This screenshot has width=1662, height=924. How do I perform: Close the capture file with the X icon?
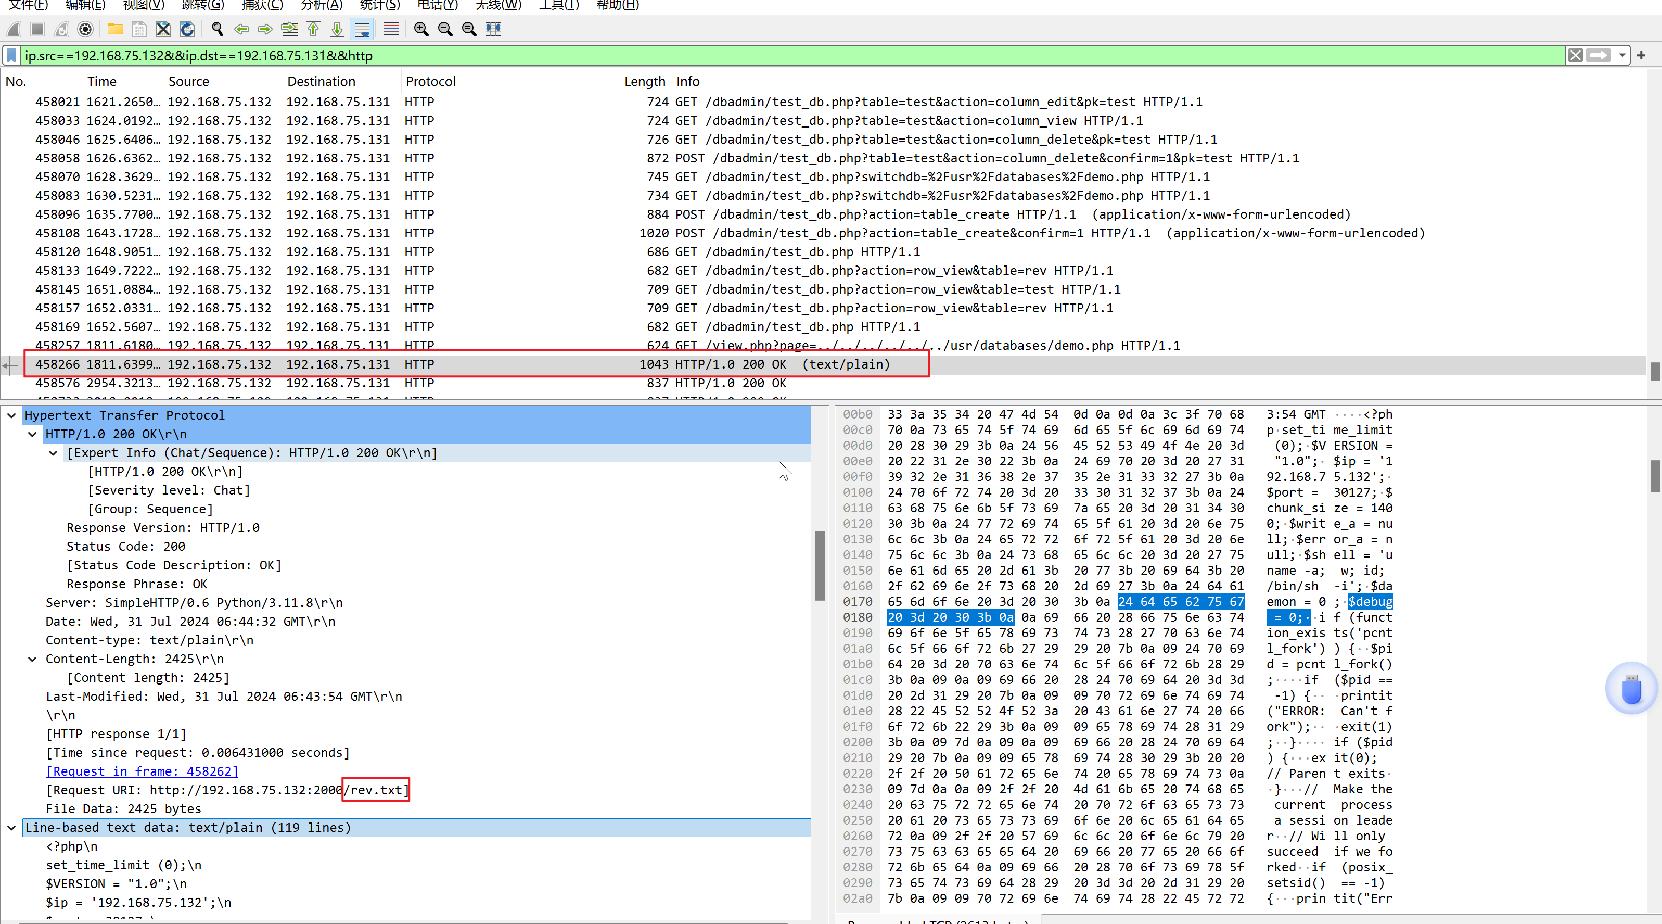pyautogui.click(x=163, y=29)
